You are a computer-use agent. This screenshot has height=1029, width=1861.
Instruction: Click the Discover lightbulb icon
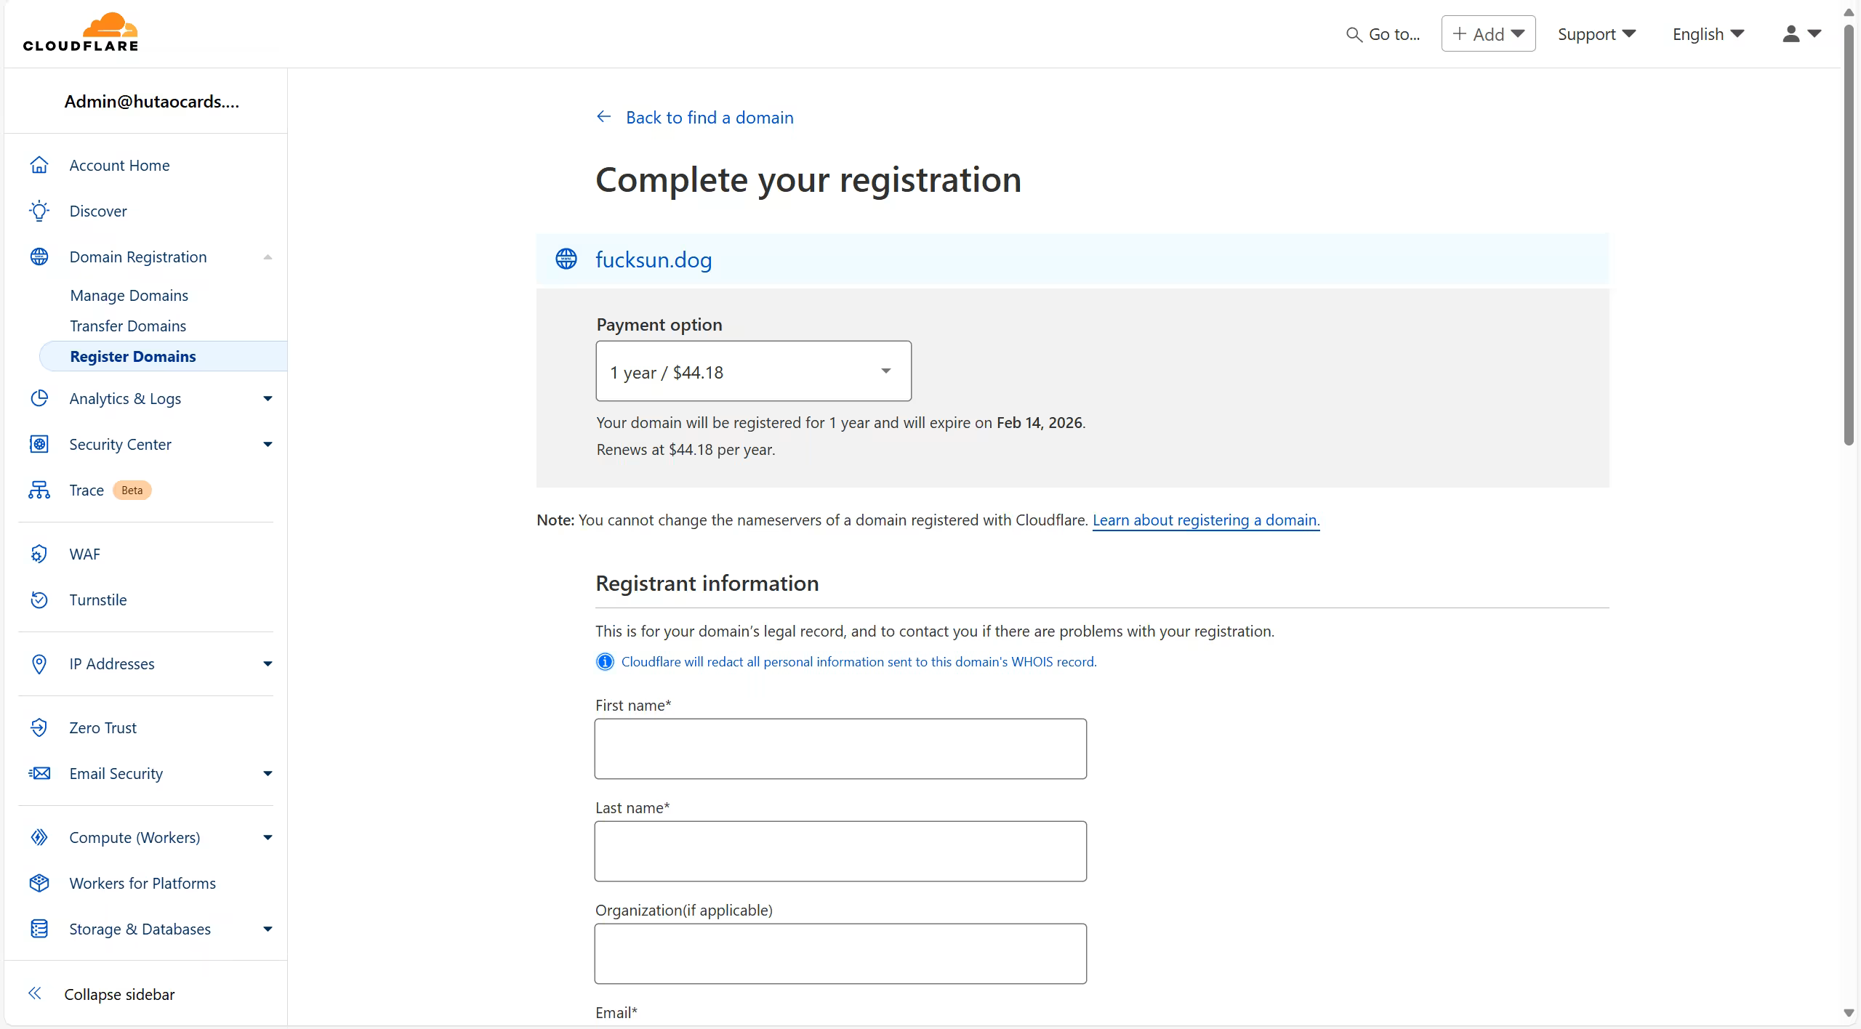[39, 211]
